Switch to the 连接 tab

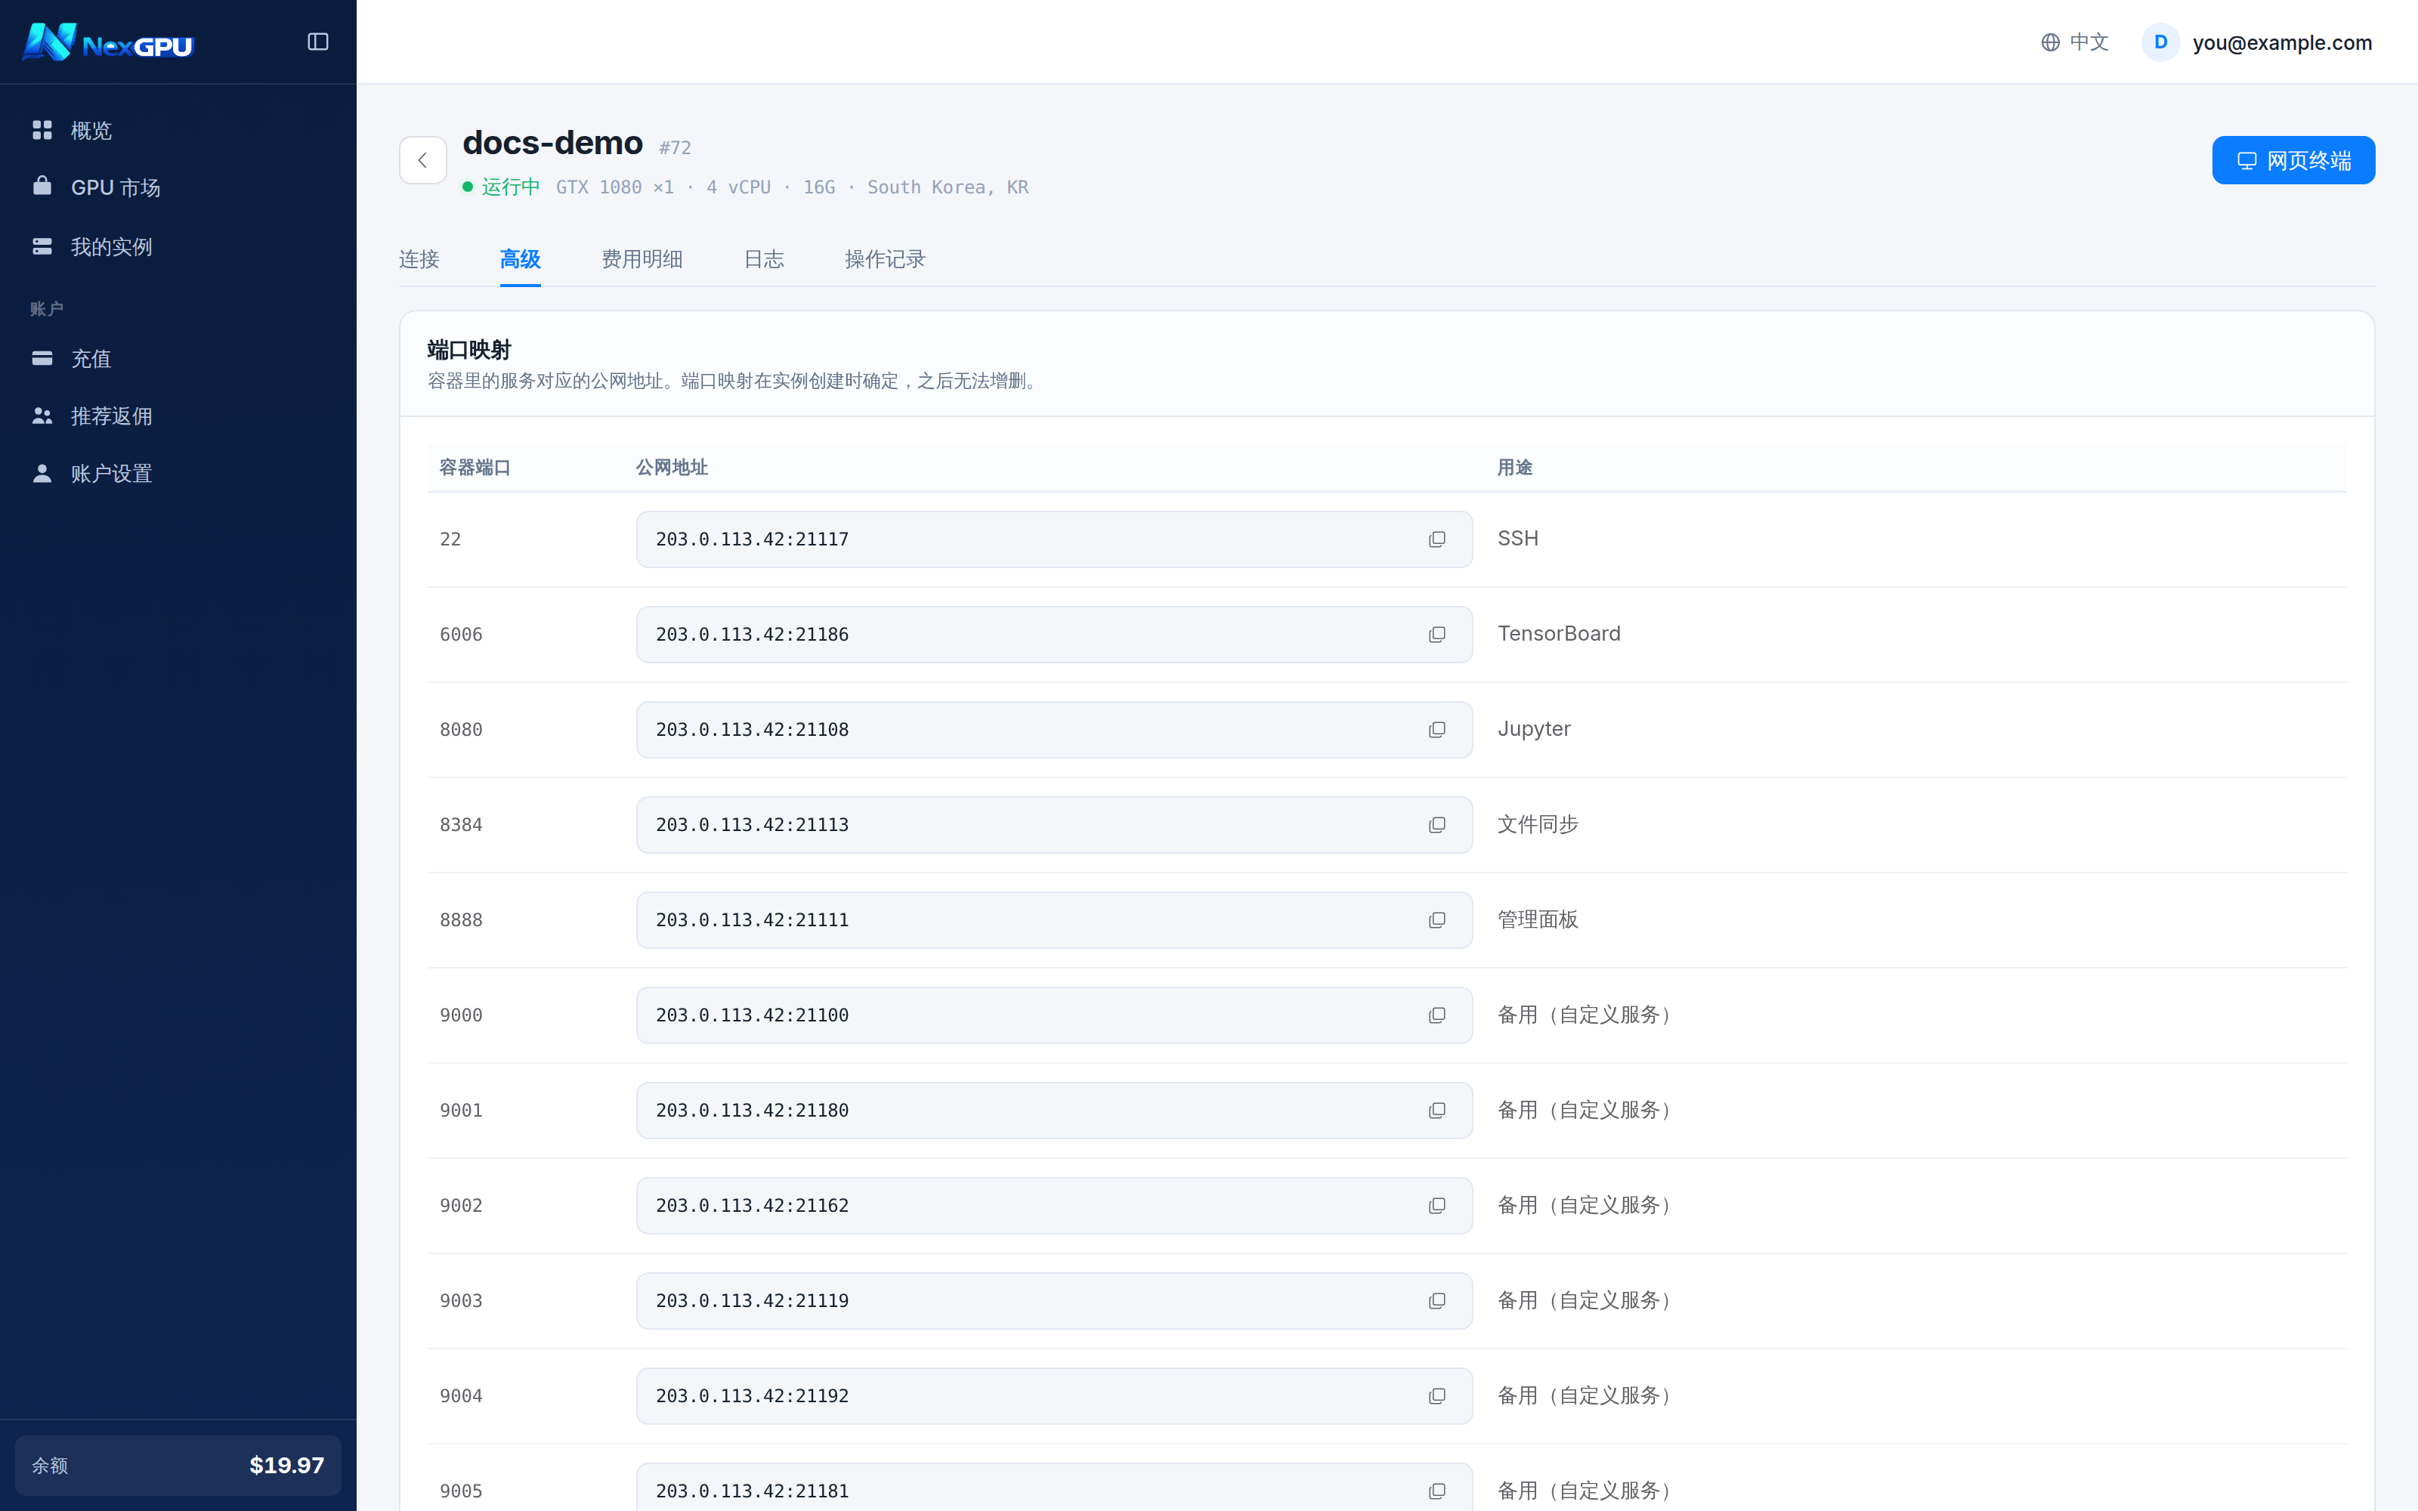coord(419,260)
